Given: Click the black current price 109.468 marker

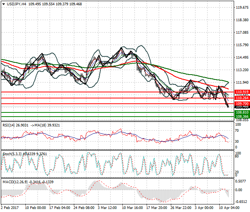Looking at the screenshot, I should pyautogui.click(x=242, y=107).
